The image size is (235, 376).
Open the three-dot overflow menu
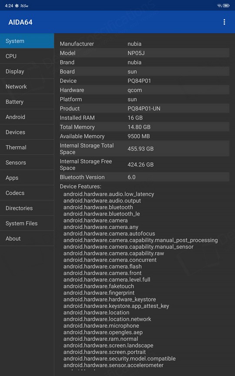point(224,22)
